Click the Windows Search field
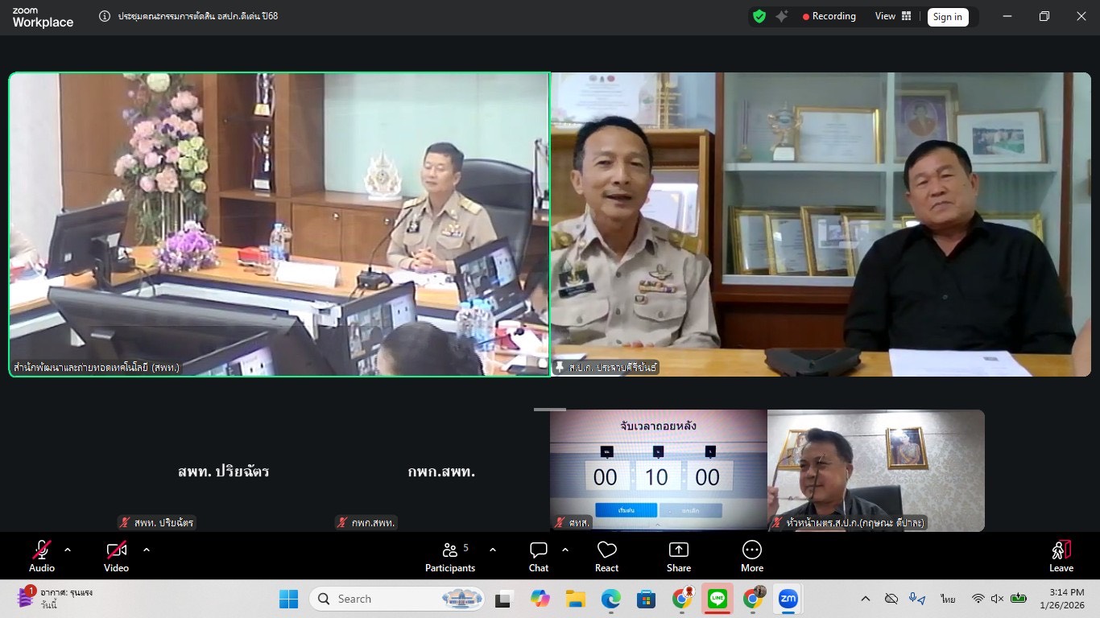 coord(395,599)
